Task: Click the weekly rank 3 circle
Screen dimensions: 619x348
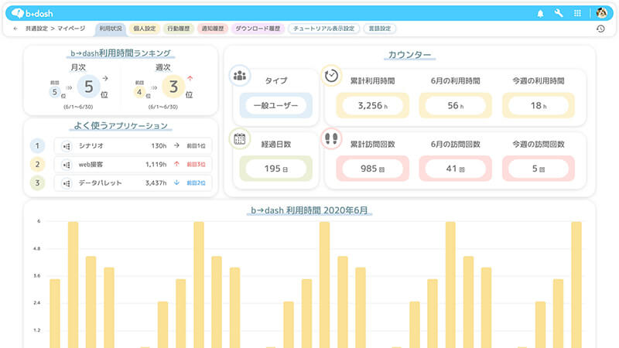Action: (x=173, y=87)
